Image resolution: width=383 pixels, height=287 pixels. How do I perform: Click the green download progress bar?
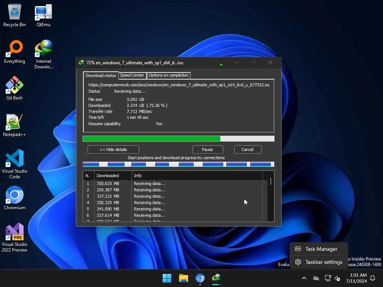point(178,139)
